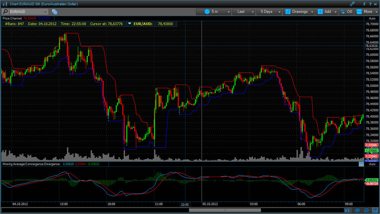Open the 5 Days period dropdown

269,12
